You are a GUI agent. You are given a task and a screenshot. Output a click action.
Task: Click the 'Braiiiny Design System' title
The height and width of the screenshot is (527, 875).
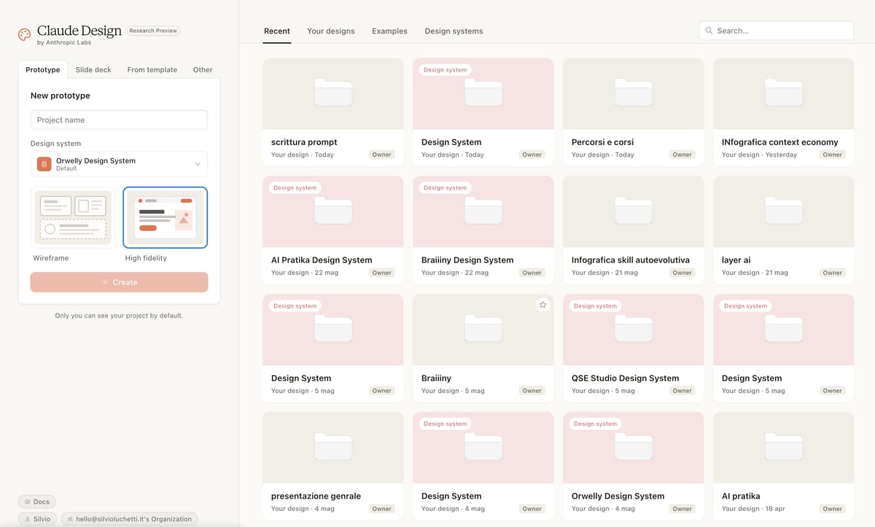467,260
